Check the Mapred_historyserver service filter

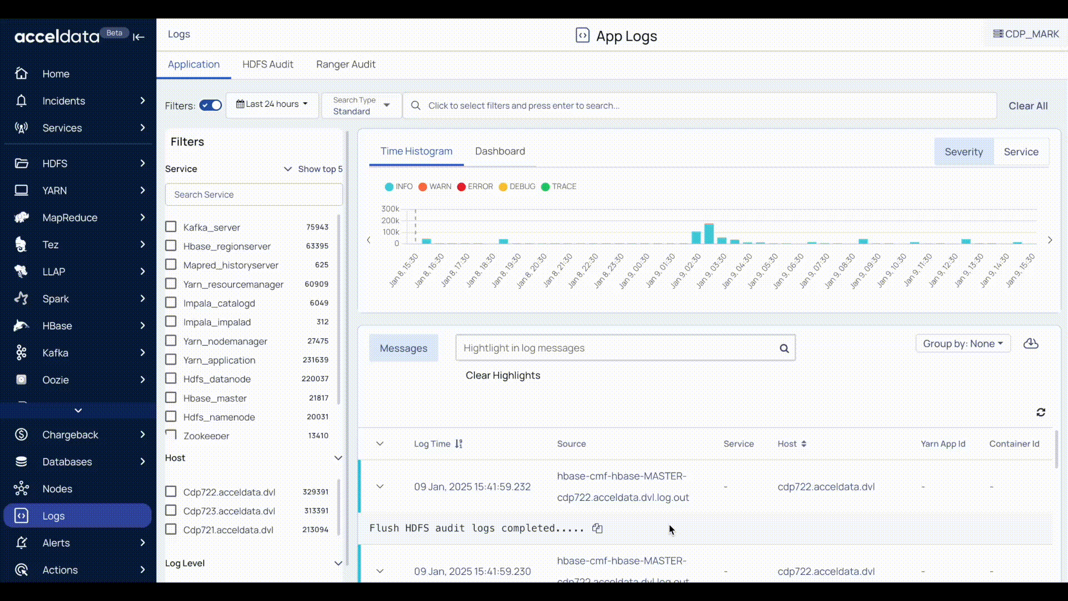(171, 265)
